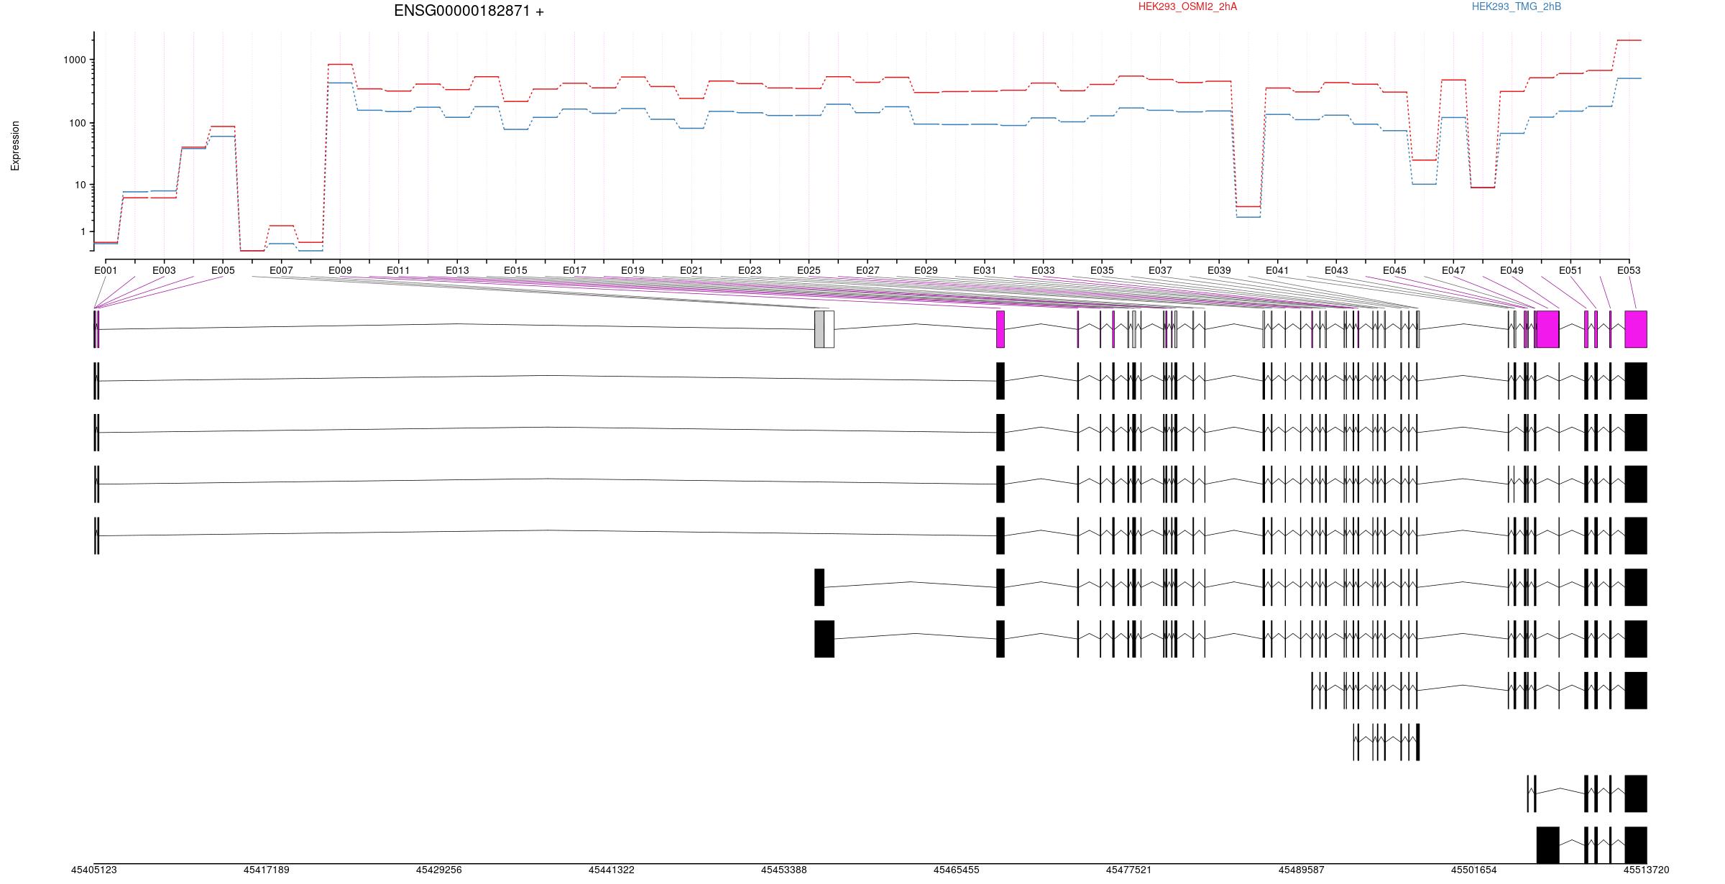Select exon bin label E033
1725x884 pixels.
tap(1043, 270)
